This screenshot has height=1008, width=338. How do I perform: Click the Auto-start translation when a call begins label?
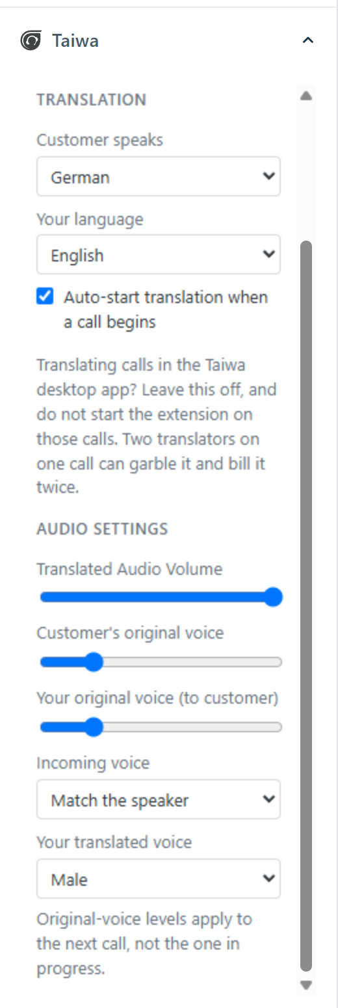[166, 310]
